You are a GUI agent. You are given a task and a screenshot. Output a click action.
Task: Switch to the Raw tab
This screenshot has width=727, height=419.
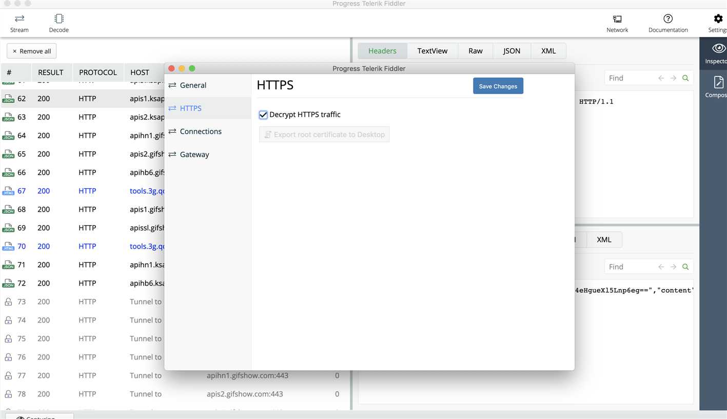point(476,51)
